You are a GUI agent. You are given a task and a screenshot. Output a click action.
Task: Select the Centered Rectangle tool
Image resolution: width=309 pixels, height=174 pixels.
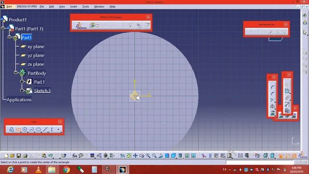coord(18,130)
